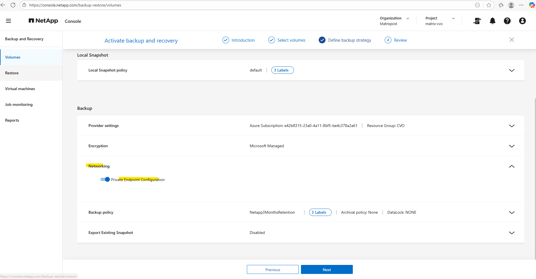Click the Next button
Image resolution: width=536 pixels, height=279 pixels.
(x=327, y=269)
